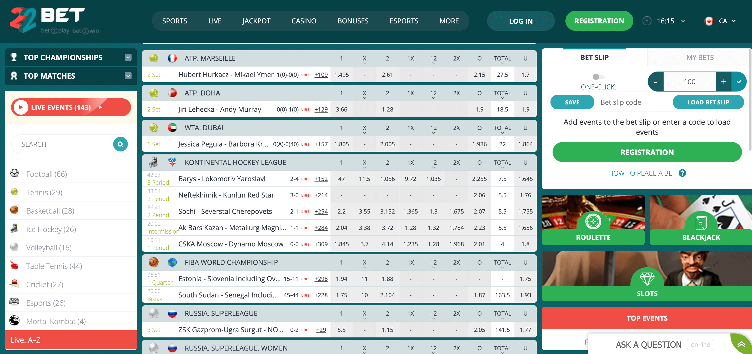Click the 22BET logo
Screen dimensions: 752x354
click(54, 21)
